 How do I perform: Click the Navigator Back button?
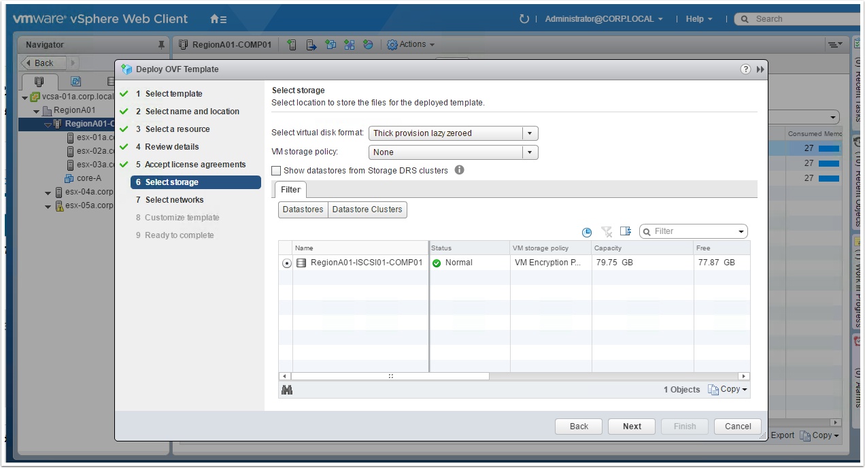pos(44,63)
